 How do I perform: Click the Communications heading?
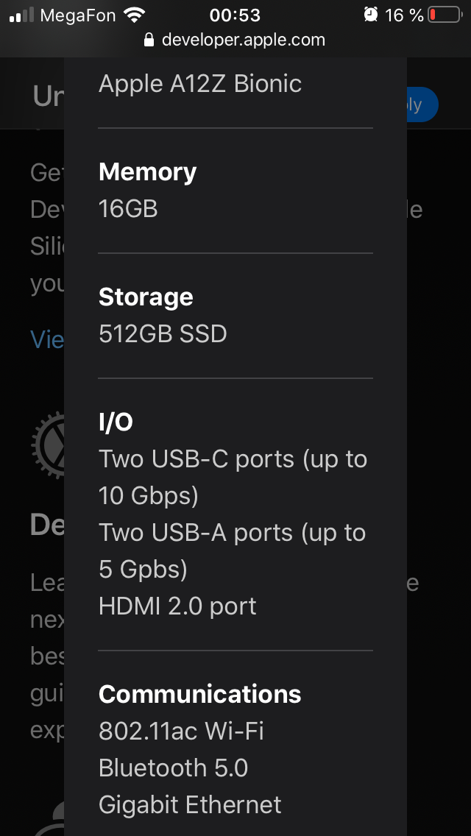tap(199, 694)
